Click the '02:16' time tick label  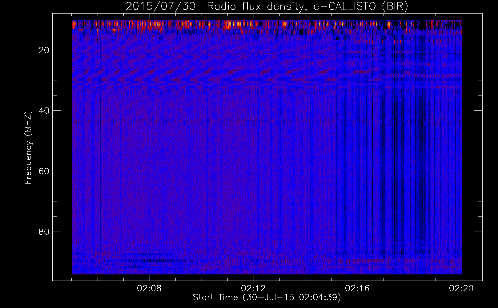click(x=357, y=289)
